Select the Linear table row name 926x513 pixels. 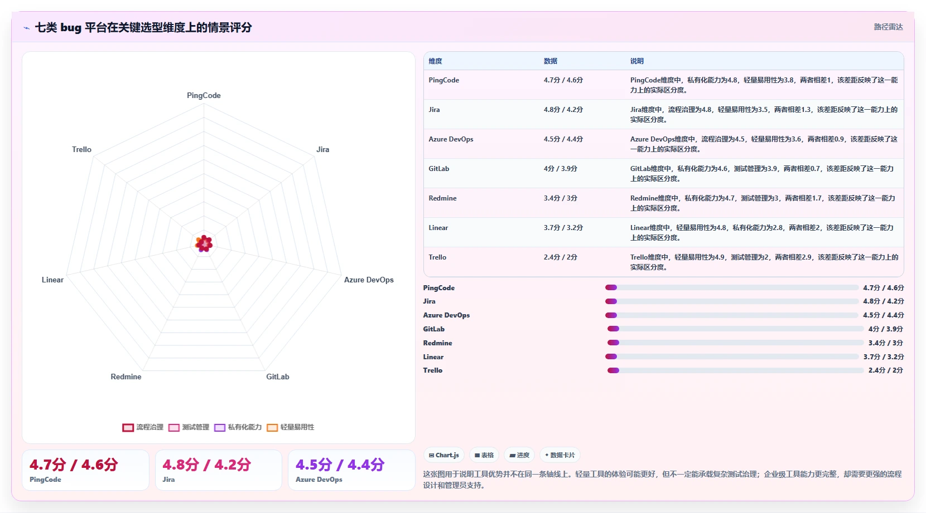438,228
